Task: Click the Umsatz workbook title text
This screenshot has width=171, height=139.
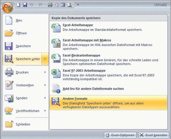Action: click(x=160, y=5)
